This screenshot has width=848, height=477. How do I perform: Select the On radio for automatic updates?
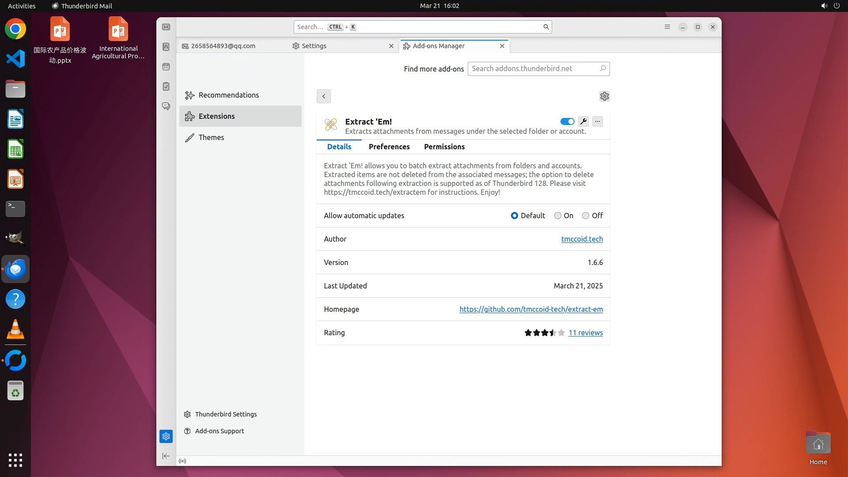(x=558, y=216)
